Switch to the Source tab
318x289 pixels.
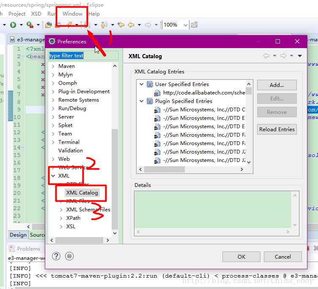point(37,235)
